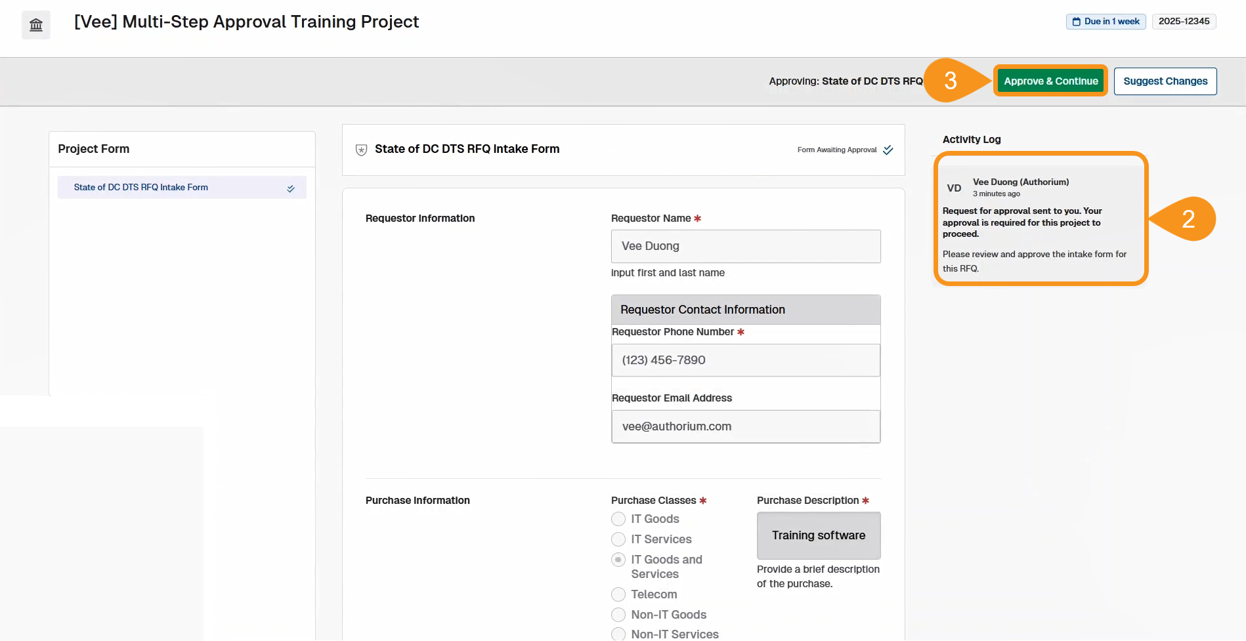Click the Requestor Phone Number field
This screenshot has width=1246, height=641.
[x=745, y=360]
